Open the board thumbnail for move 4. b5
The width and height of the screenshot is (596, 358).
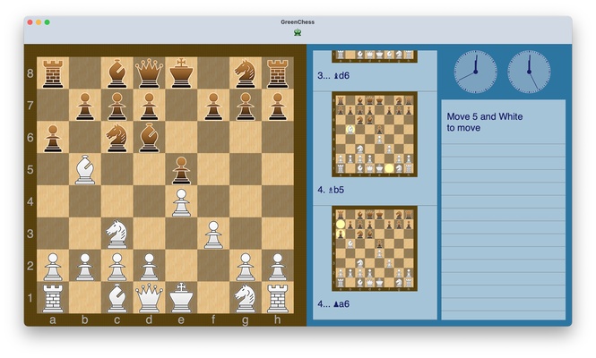click(x=375, y=134)
